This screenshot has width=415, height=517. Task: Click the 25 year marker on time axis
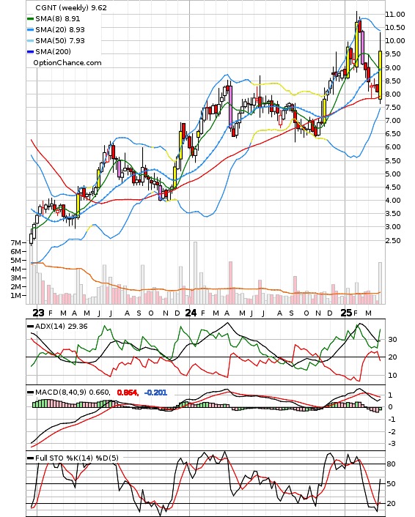click(346, 313)
